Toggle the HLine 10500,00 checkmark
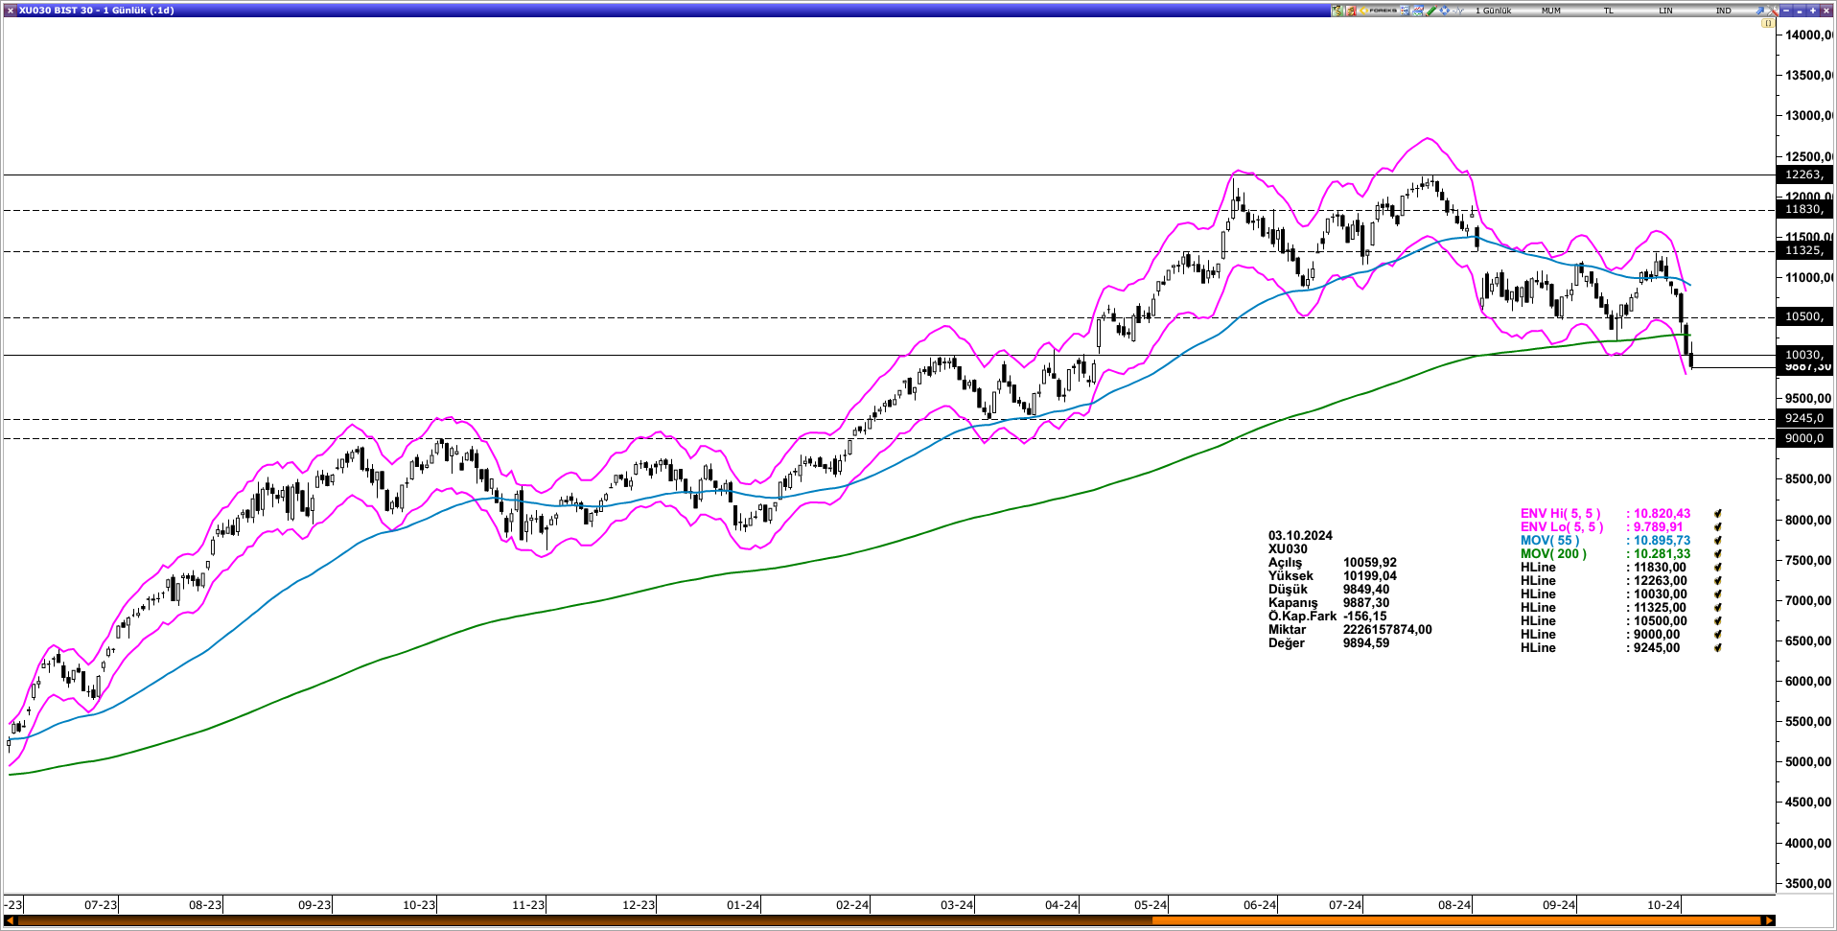 tap(1718, 621)
